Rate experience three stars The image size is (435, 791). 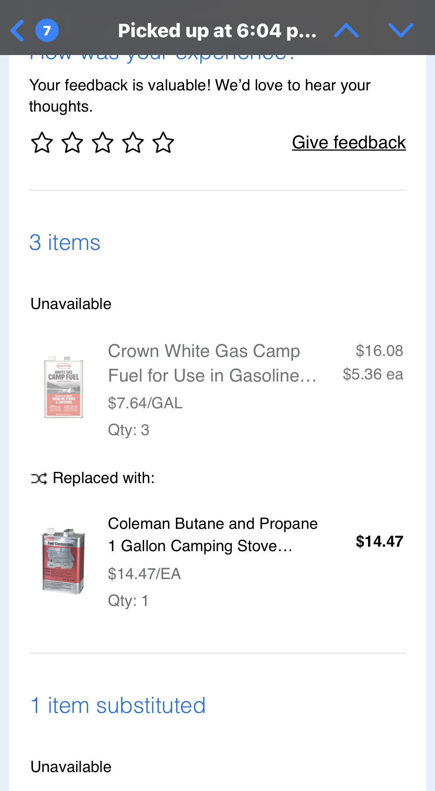click(x=103, y=143)
